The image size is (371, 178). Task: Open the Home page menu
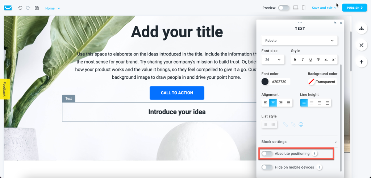point(53,8)
